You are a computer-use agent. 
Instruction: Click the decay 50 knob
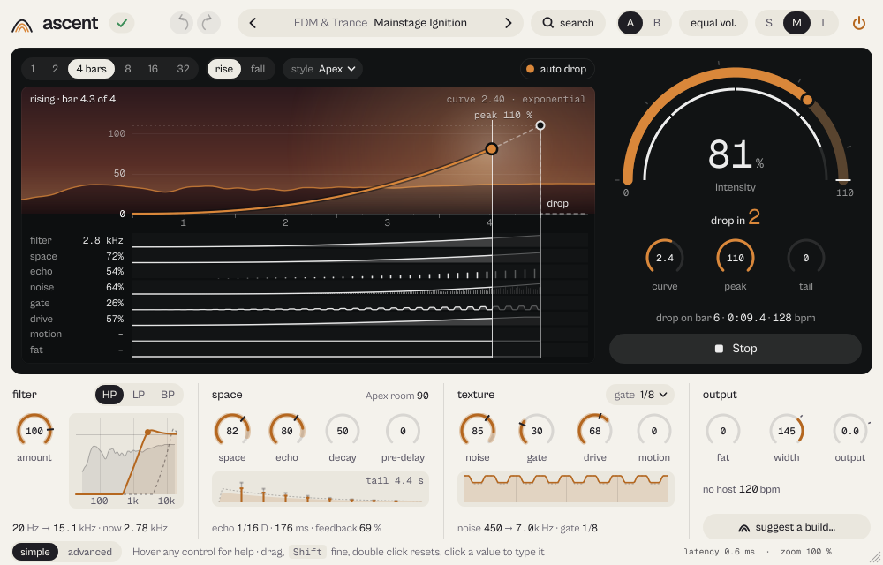point(343,431)
